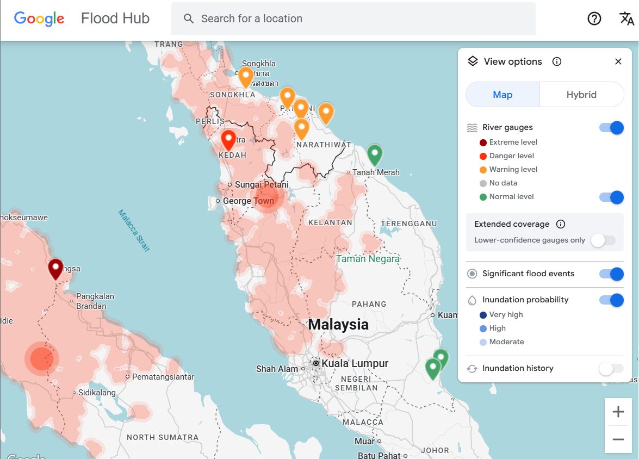Image resolution: width=639 pixels, height=459 pixels.
Task: Toggle the River gauges switch off
Action: point(611,128)
